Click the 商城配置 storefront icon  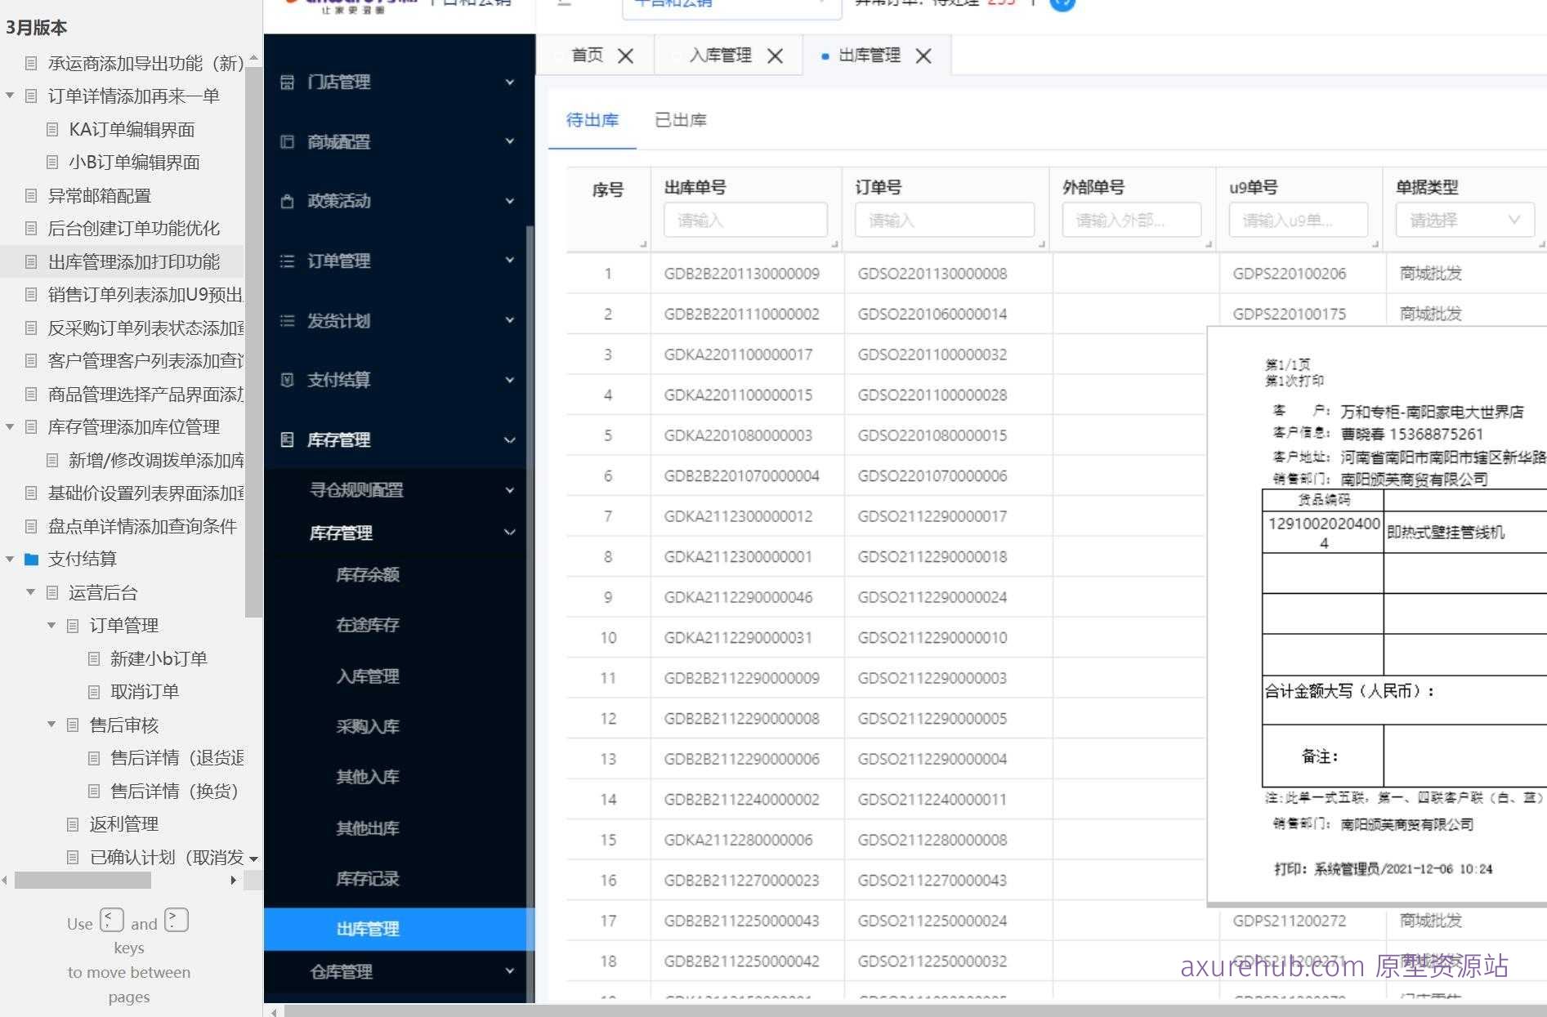[286, 142]
